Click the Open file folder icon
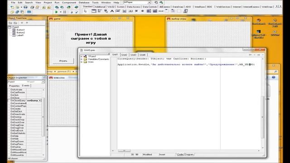The width and height of the screenshot is (290, 163). [x=17, y=7]
